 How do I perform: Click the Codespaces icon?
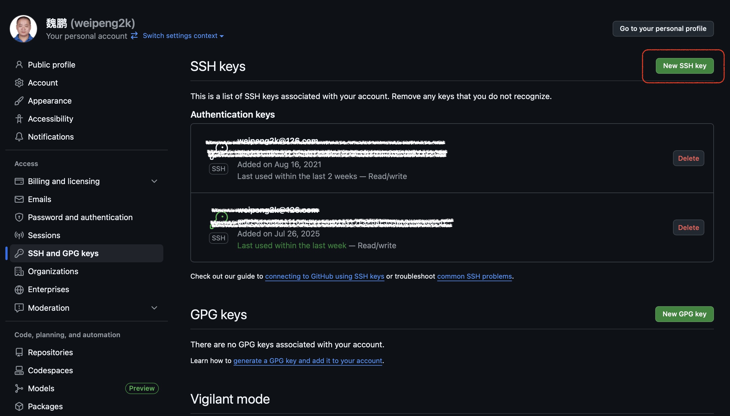point(19,371)
